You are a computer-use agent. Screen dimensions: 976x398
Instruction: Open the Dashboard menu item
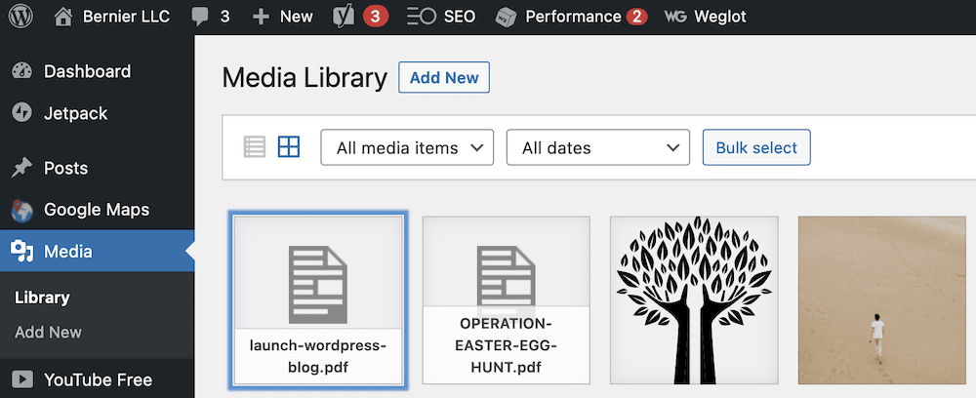tap(87, 71)
